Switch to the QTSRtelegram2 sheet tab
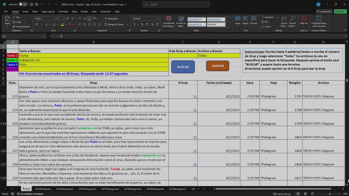This screenshot has height=196, width=349. click(x=65, y=189)
